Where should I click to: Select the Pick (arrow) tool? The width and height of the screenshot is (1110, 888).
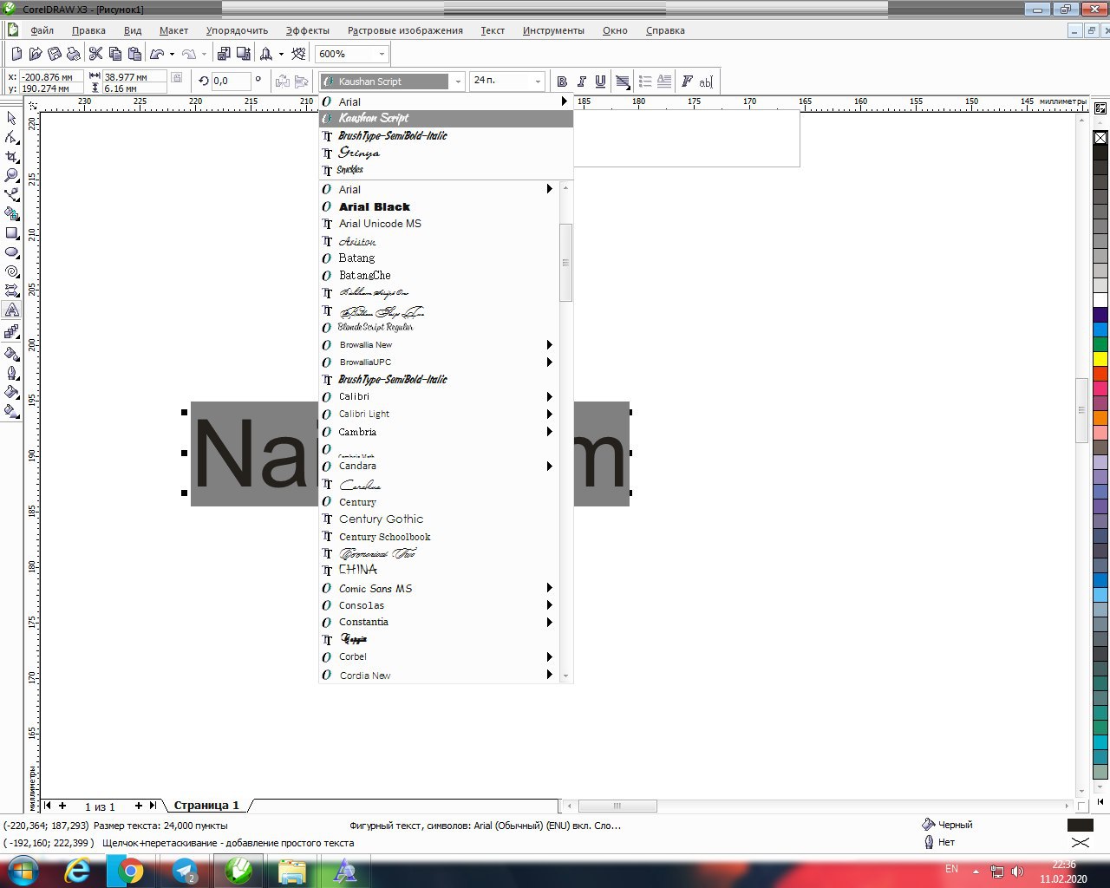point(12,118)
